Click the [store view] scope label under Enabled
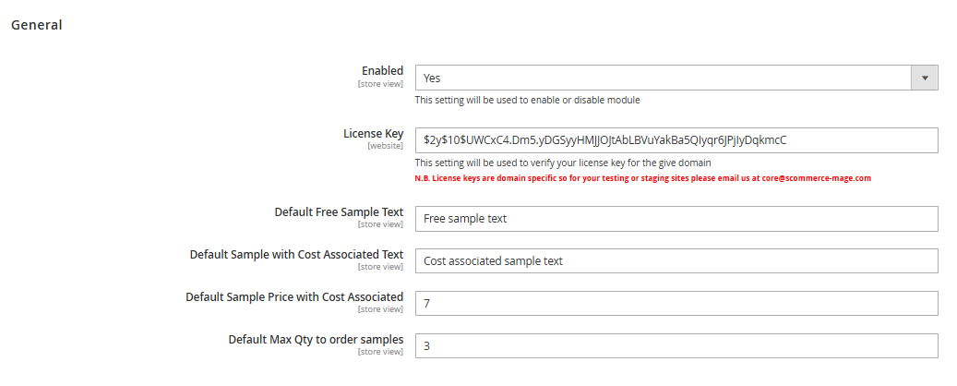 point(380,84)
